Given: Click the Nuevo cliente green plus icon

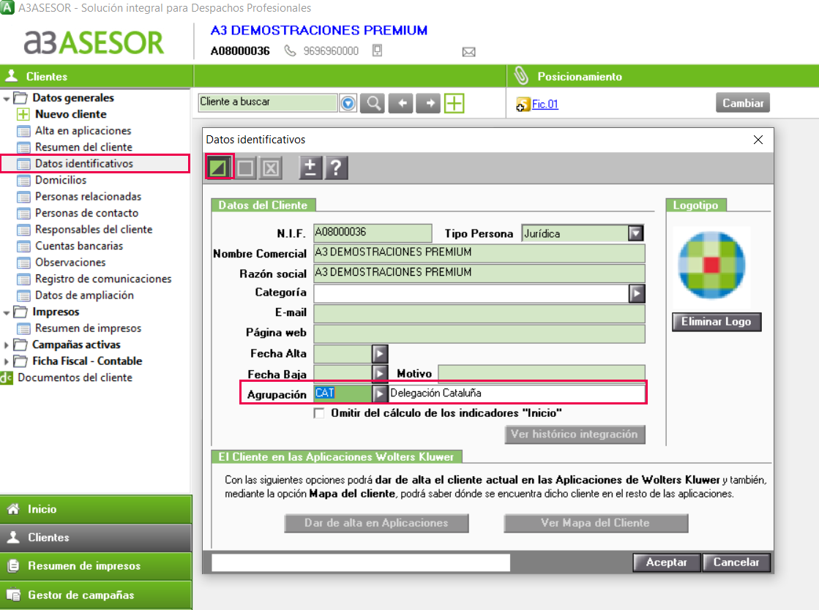Looking at the screenshot, I should (23, 114).
